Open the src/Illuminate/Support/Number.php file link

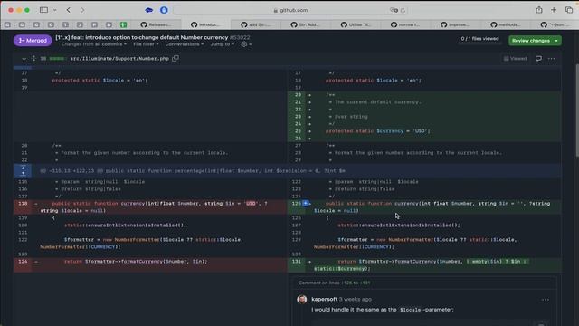(x=119, y=58)
